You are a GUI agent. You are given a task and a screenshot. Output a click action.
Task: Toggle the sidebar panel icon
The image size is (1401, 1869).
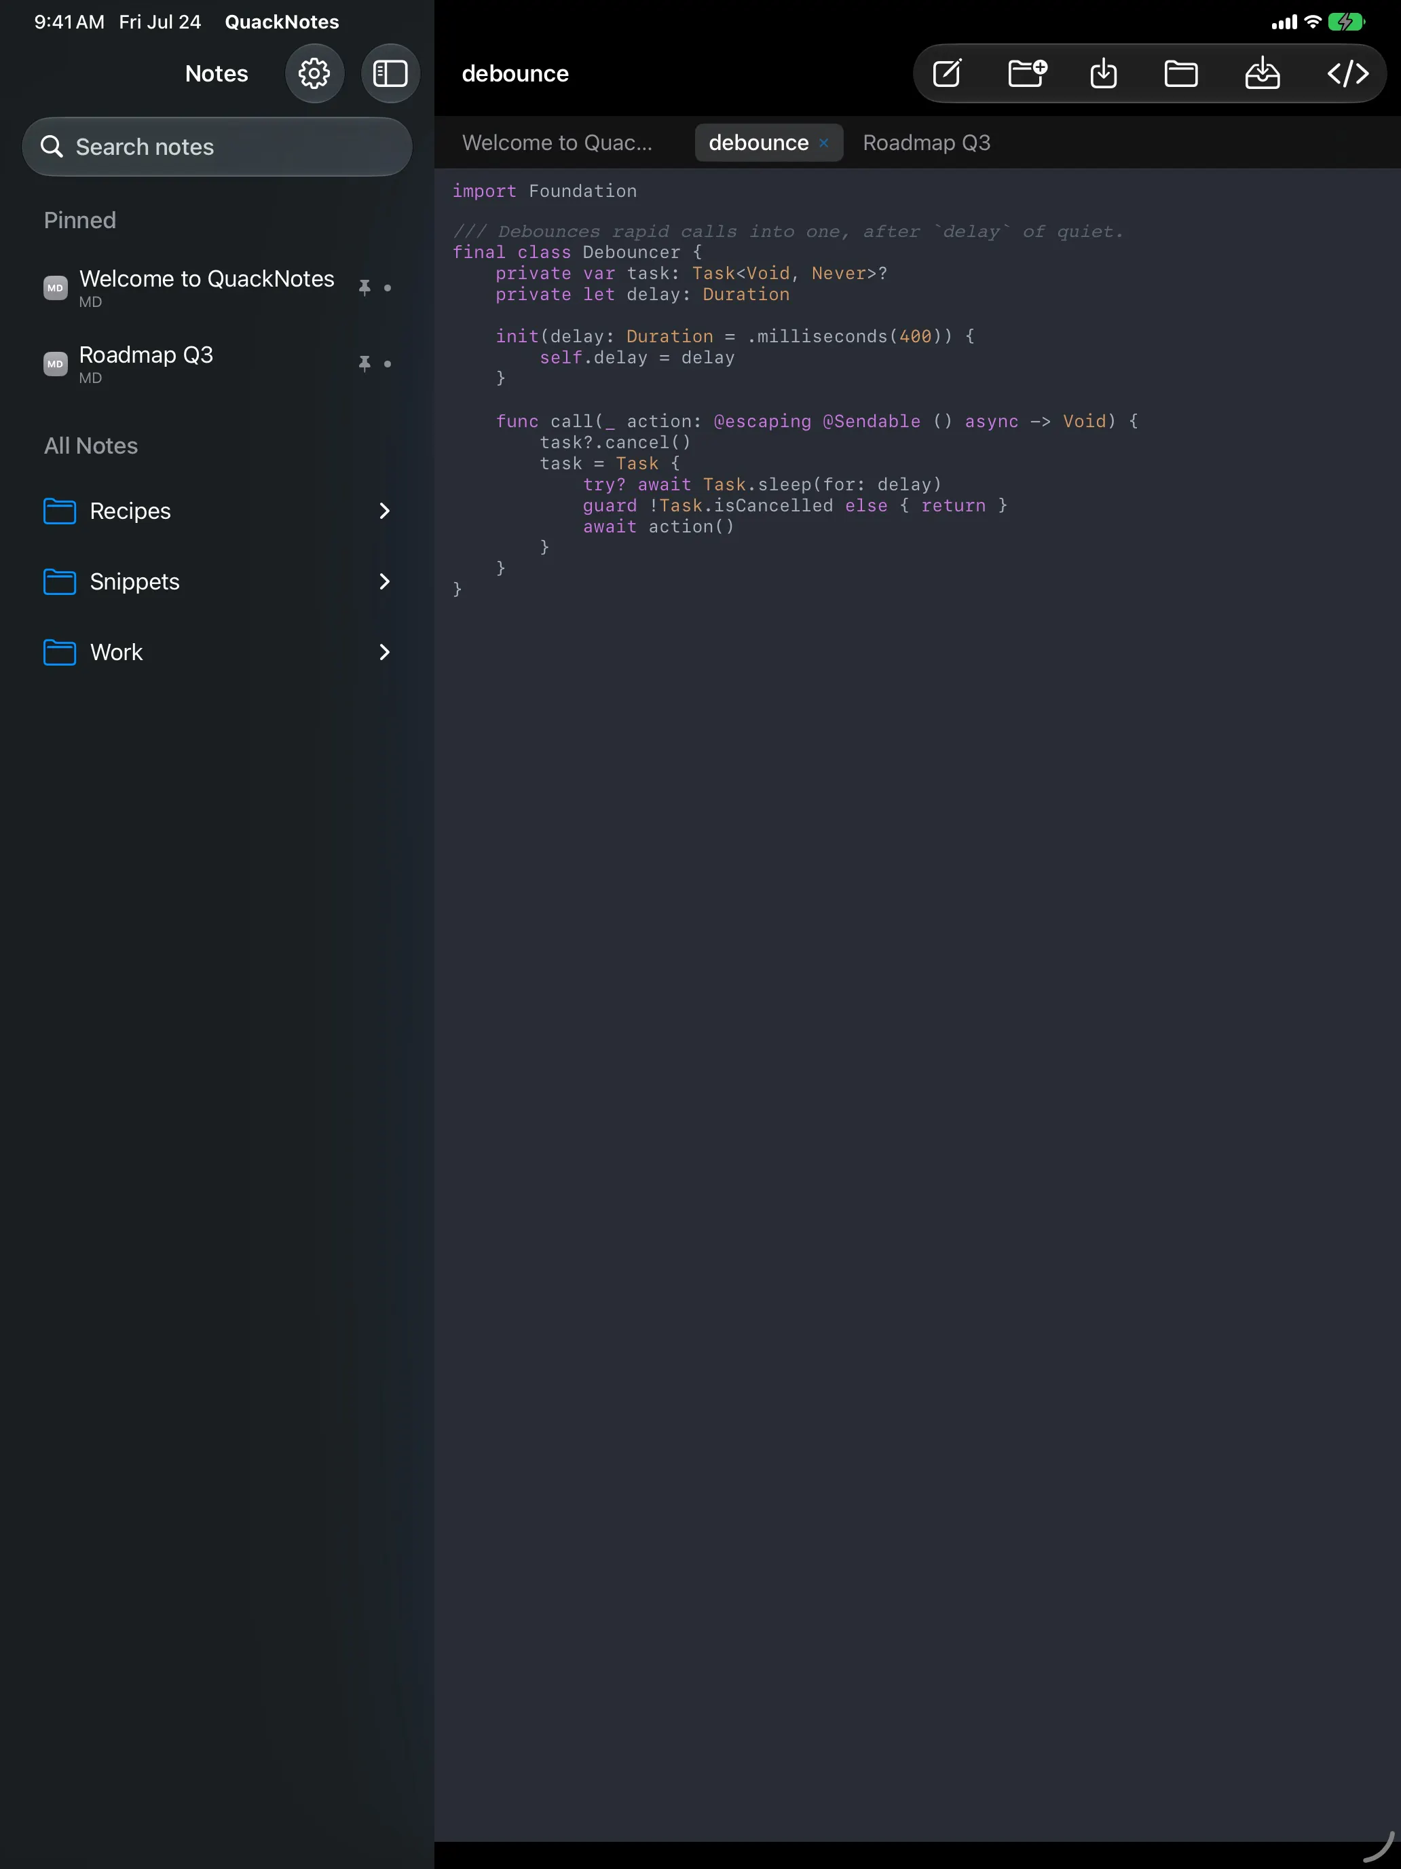coord(390,73)
